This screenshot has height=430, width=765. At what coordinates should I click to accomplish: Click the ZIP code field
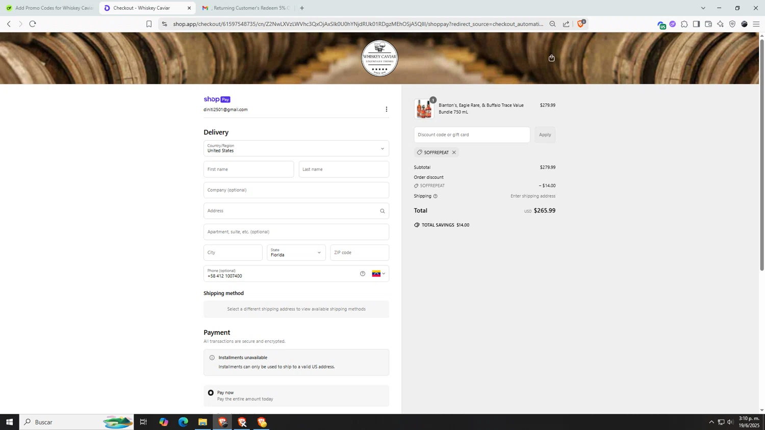pos(360,253)
